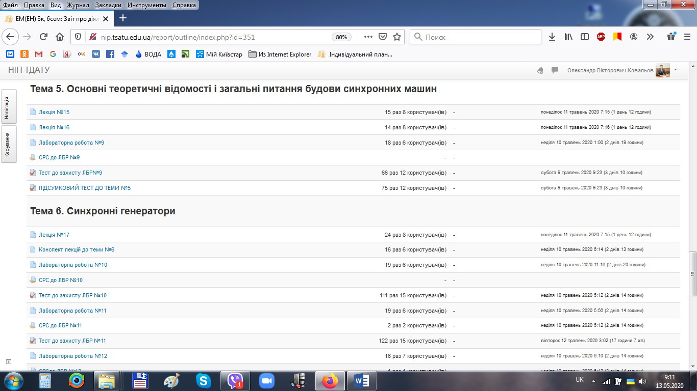Open Paint from the taskbar
Viewport: 697px width, 391px height.
[x=171, y=380]
